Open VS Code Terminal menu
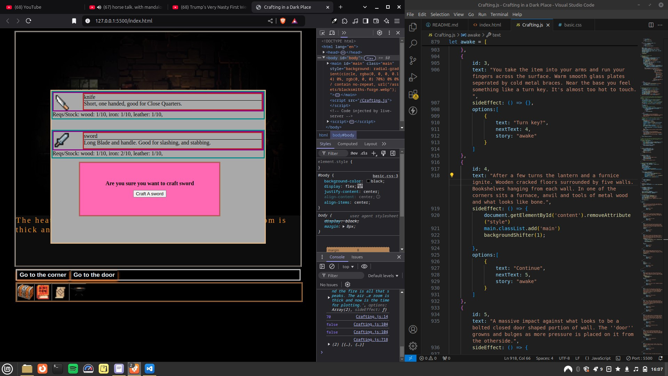668x376 pixels. tap(499, 14)
